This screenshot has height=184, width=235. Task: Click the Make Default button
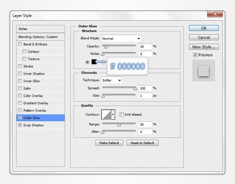coord(109,143)
